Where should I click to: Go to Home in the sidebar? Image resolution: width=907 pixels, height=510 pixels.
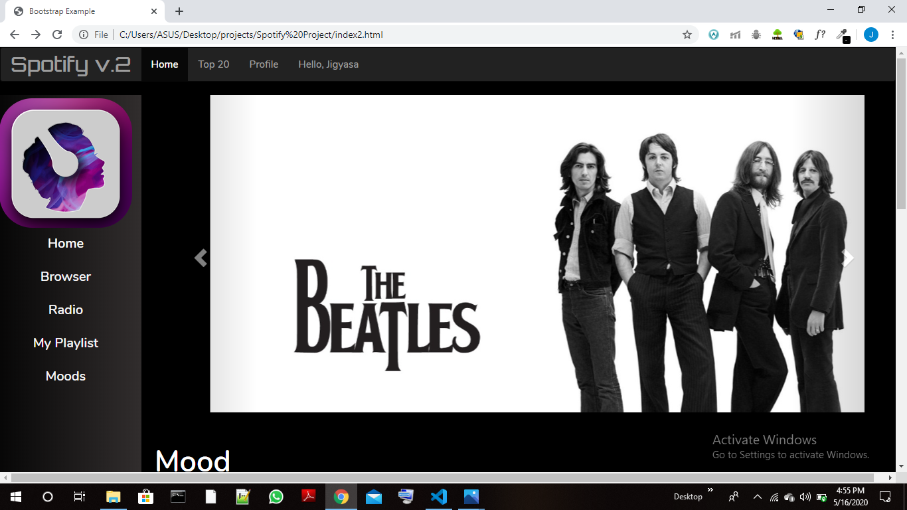(66, 243)
